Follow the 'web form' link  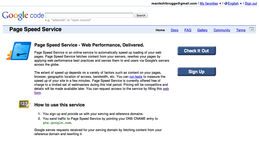[x=166, y=89]
